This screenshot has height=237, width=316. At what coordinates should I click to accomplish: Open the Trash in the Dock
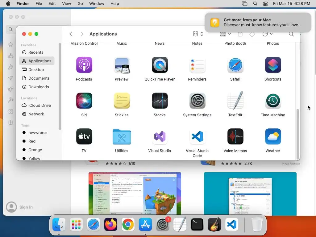point(257,224)
